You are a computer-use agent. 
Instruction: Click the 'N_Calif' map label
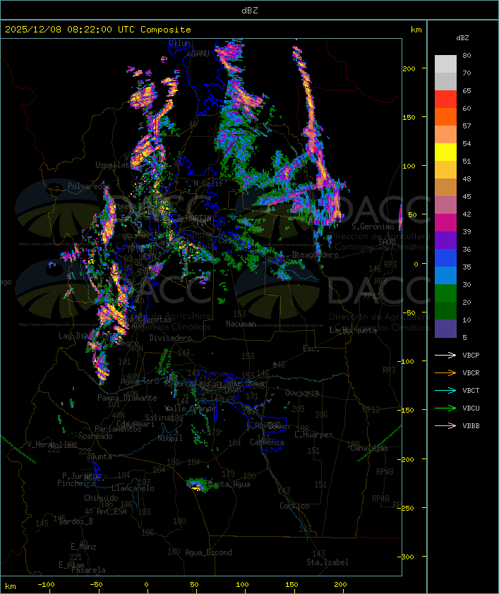[208, 183]
